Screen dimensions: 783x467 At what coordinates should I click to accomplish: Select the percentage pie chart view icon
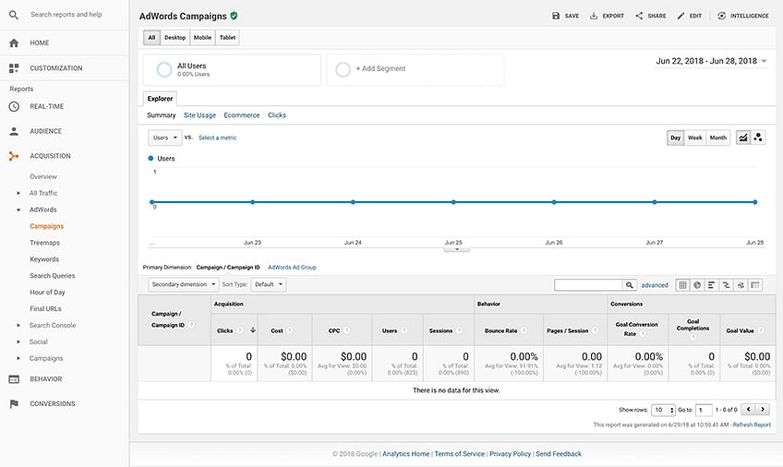697,285
